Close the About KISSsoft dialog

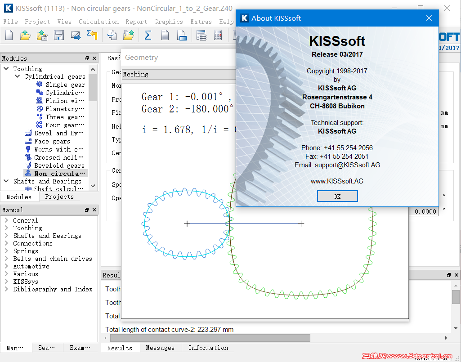pos(429,18)
